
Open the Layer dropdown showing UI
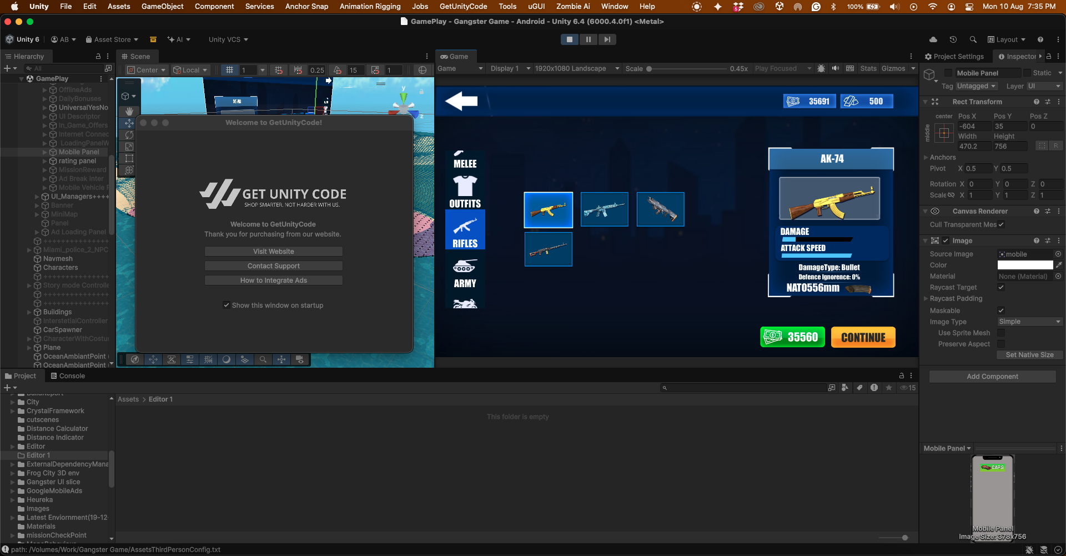[x=1044, y=86]
